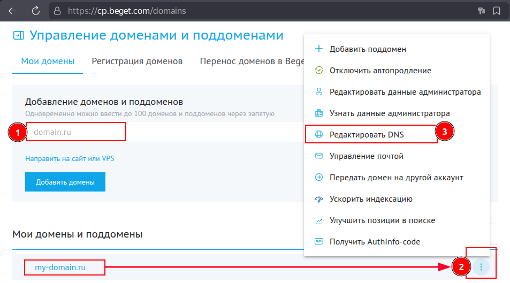
Task: Click the speedometer icon for Ускорить индексацию
Action: pos(319,199)
